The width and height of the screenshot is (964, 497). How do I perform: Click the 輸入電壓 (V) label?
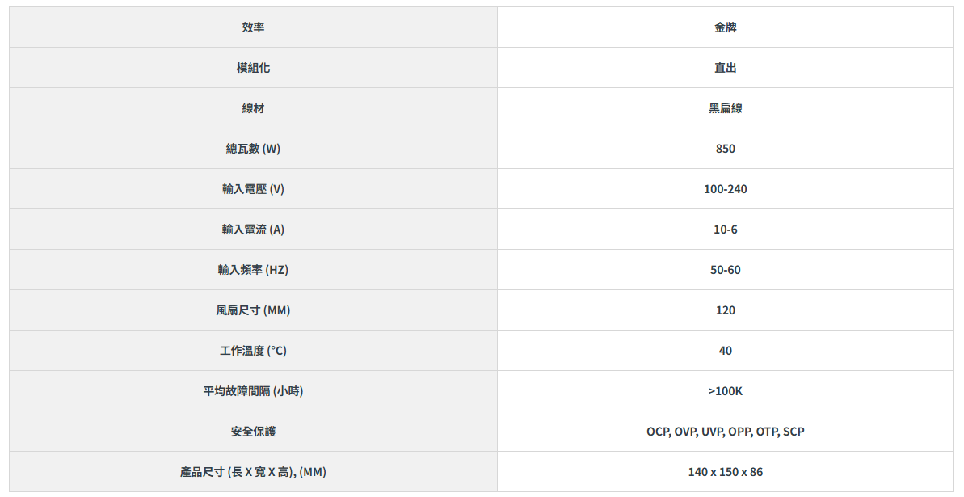pos(253,189)
